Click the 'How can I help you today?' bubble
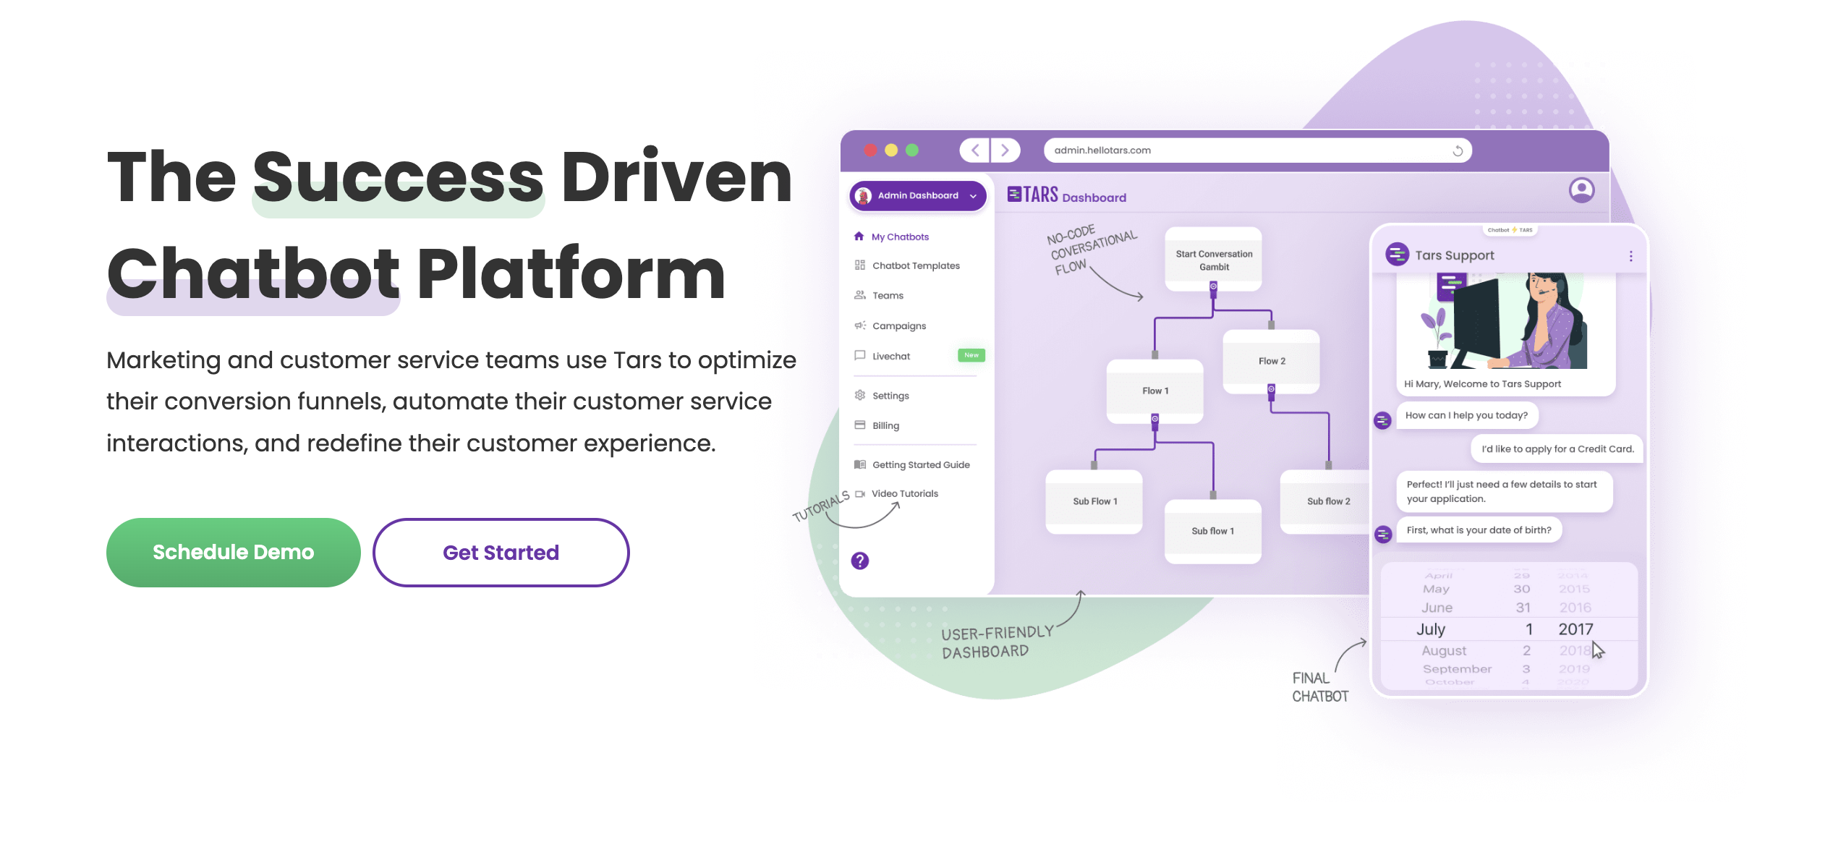The width and height of the screenshot is (1833, 855). pos(1467,415)
